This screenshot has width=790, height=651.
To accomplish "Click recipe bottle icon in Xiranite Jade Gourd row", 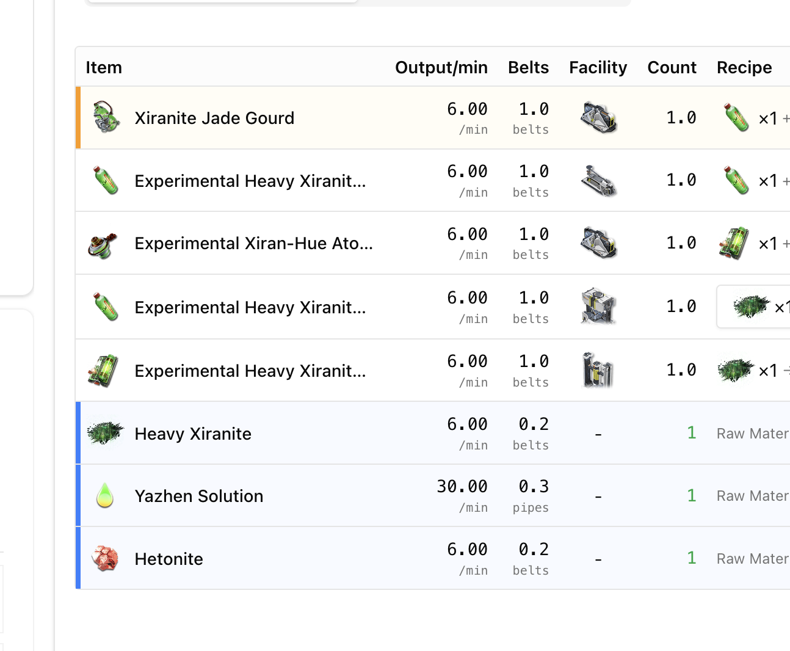I will pos(736,117).
